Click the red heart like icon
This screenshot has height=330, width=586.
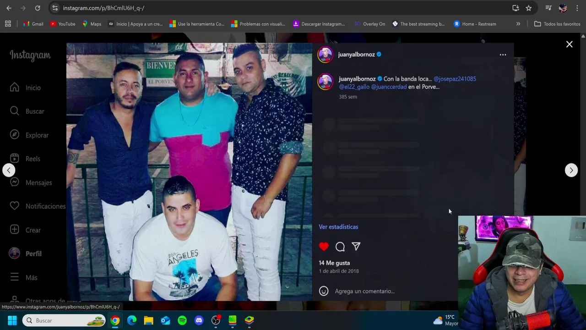(x=324, y=247)
